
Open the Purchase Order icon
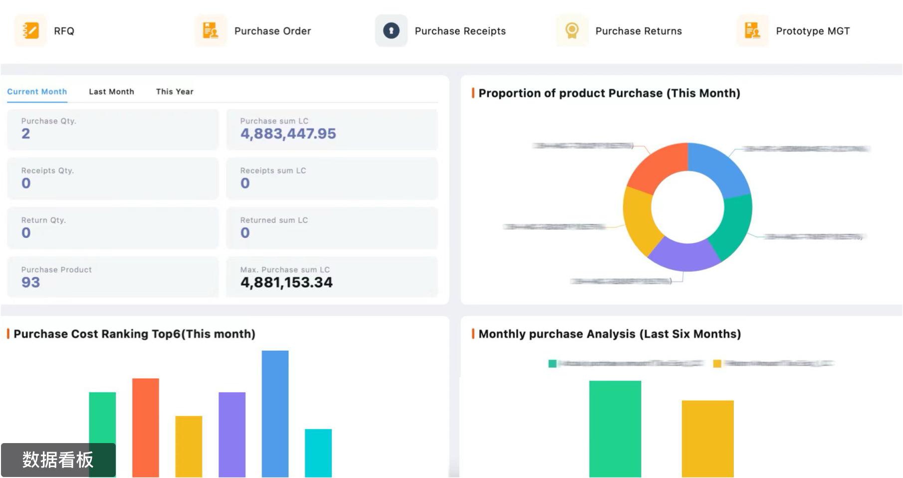[x=211, y=31]
